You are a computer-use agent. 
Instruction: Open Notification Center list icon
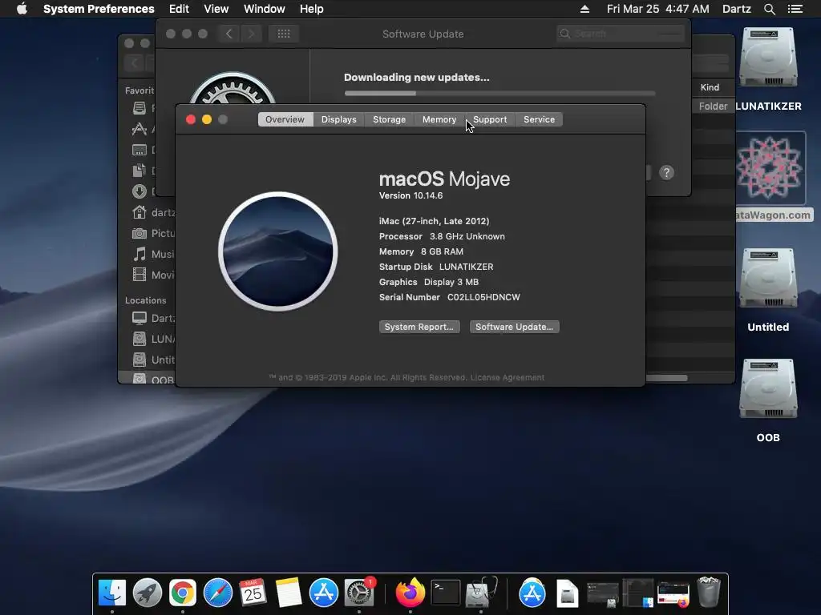coord(795,9)
